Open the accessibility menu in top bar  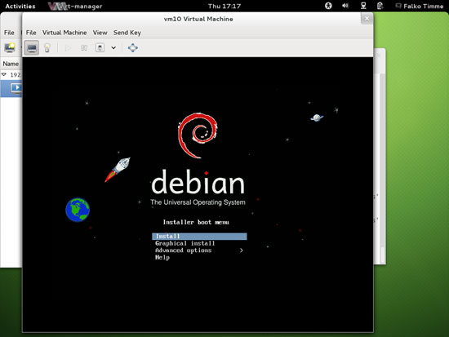pyautogui.click(x=328, y=6)
